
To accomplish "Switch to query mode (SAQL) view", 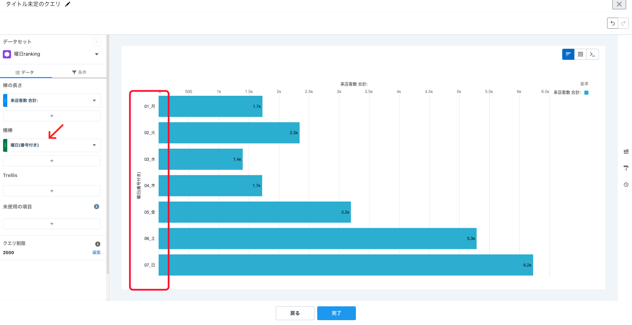I will (x=593, y=54).
